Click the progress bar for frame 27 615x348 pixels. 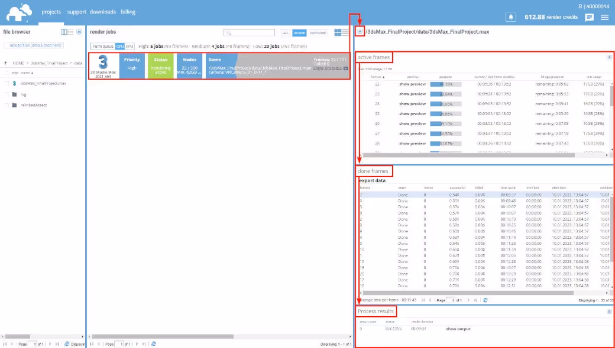coord(445,134)
